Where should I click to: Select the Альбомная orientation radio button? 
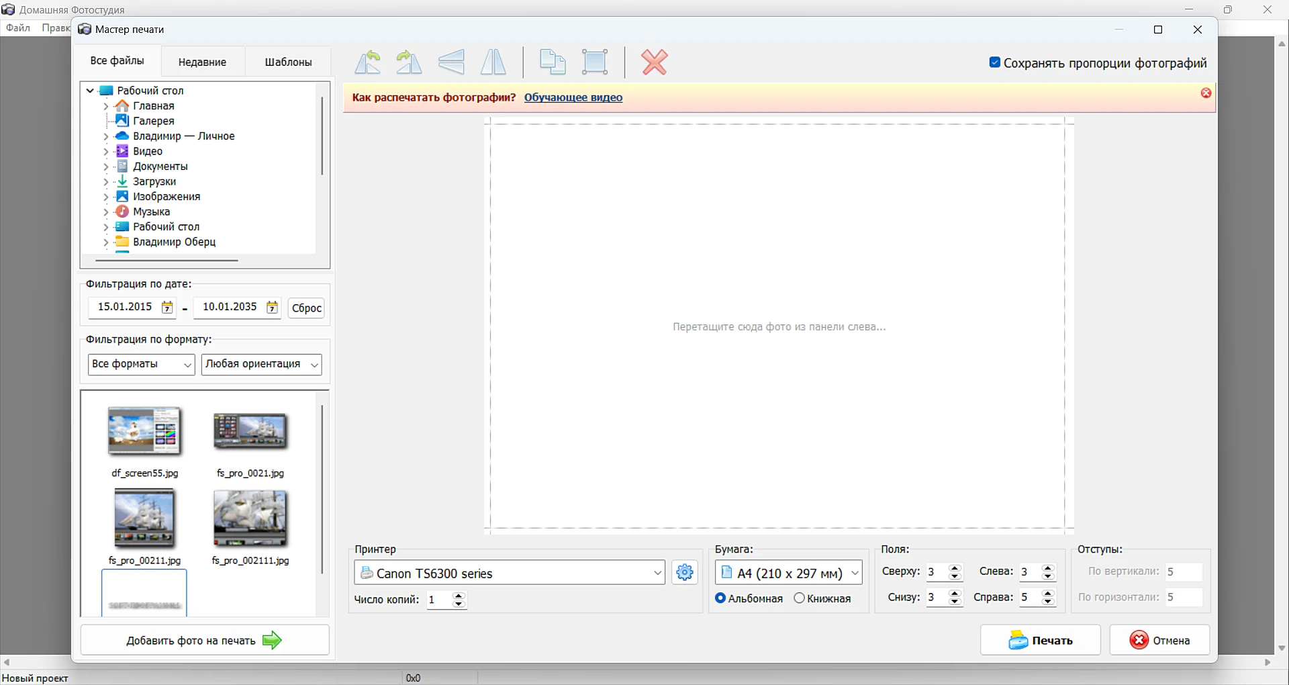tap(720, 598)
